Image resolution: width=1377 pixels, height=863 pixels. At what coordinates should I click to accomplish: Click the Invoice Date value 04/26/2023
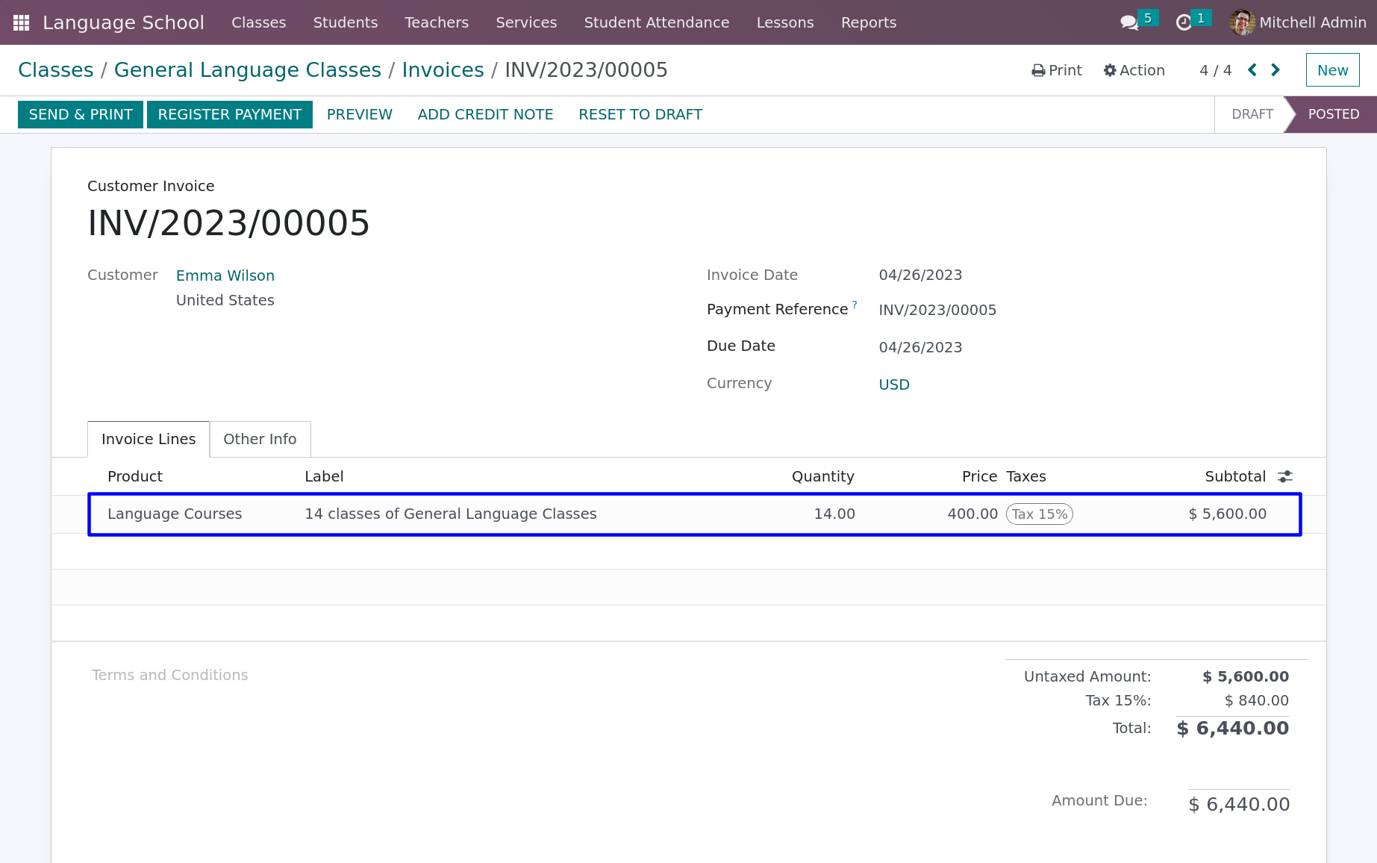[920, 275]
